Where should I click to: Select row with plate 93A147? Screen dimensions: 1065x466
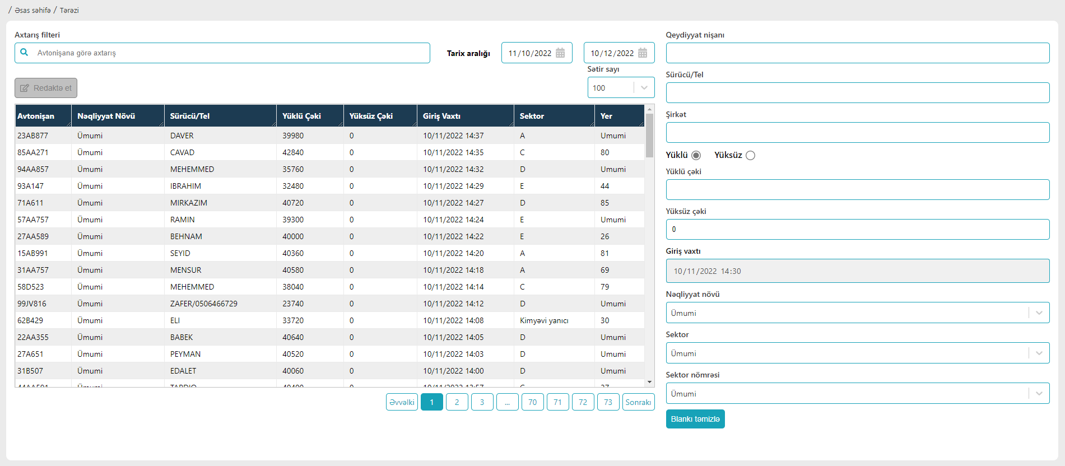click(329, 186)
